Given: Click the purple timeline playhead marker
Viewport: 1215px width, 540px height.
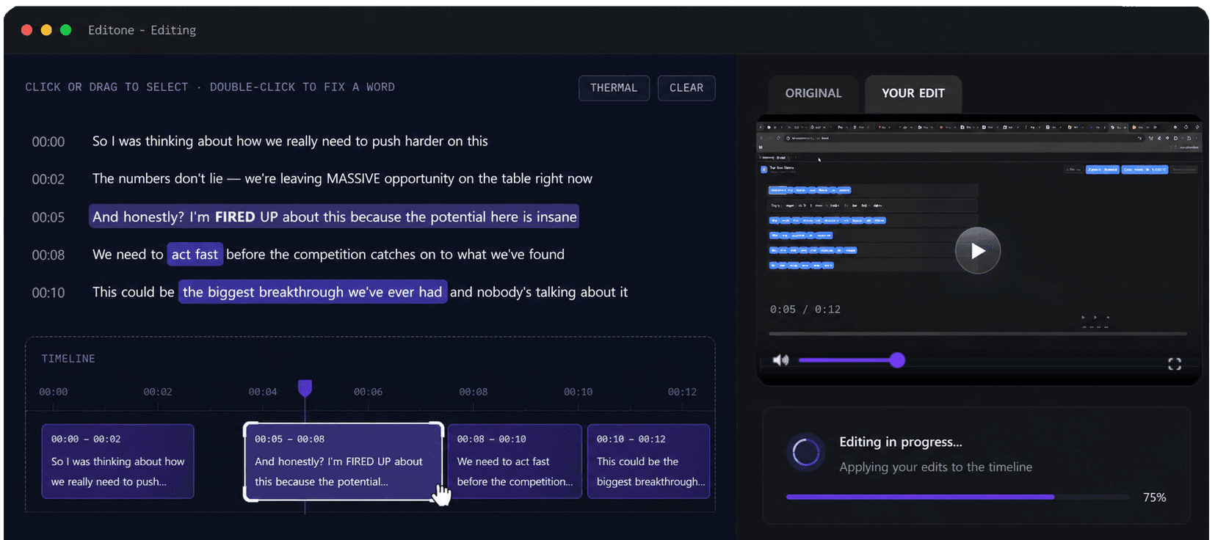Looking at the screenshot, I should coord(305,387).
